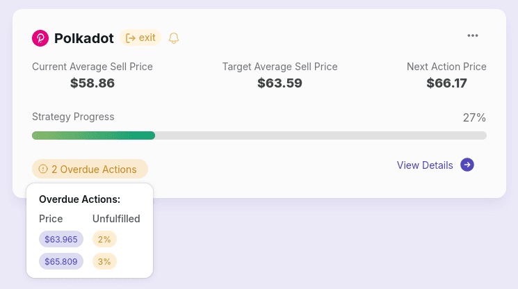Click the exit arrow icon in badge

pyautogui.click(x=131, y=38)
